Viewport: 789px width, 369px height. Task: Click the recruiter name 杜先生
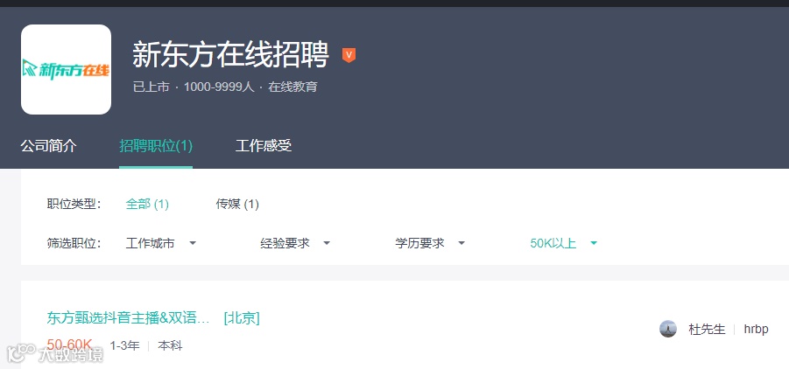click(x=707, y=330)
